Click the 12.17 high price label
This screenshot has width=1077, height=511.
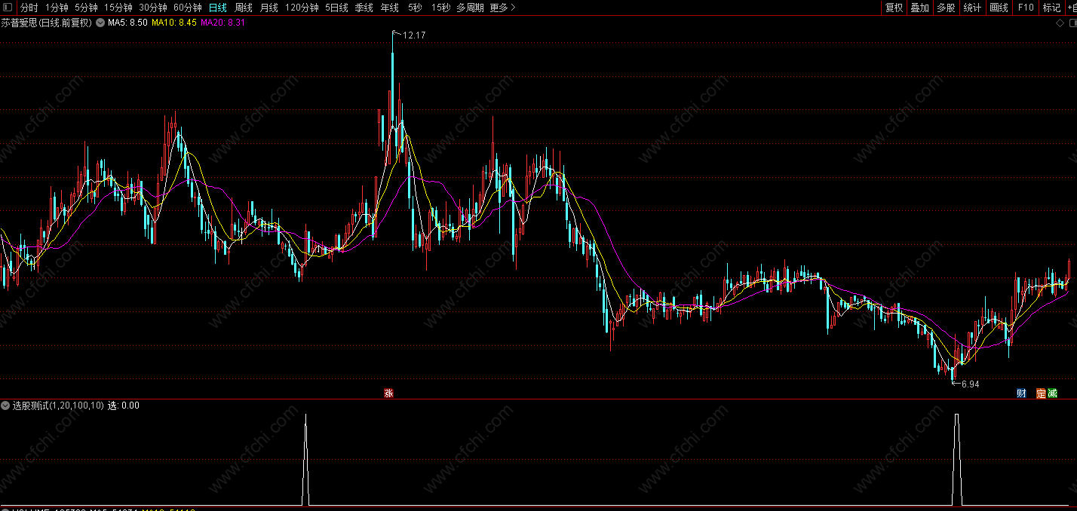pyautogui.click(x=414, y=35)
